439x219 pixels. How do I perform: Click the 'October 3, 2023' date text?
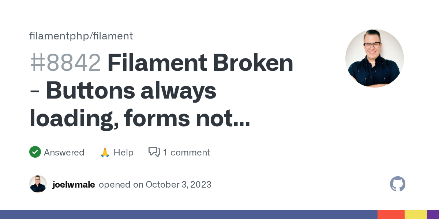pyautogui.click(x=178, y=185)
